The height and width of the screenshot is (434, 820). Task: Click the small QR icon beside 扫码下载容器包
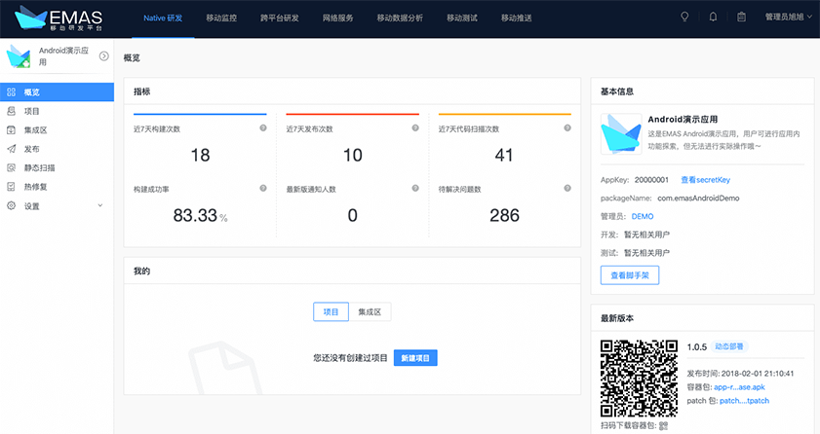663,425
